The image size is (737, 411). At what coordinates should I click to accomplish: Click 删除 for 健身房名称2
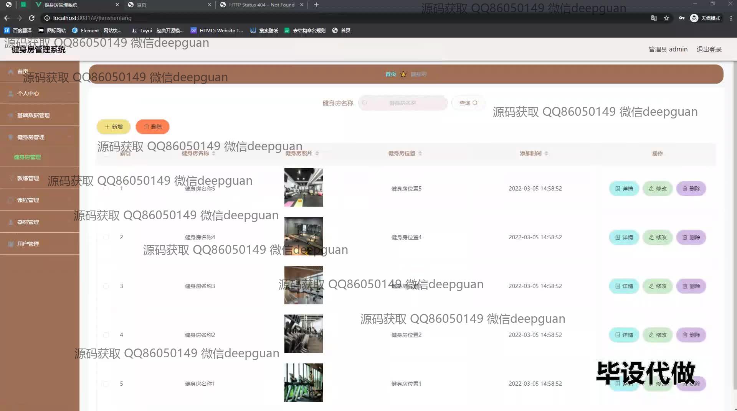pos(691,335)
